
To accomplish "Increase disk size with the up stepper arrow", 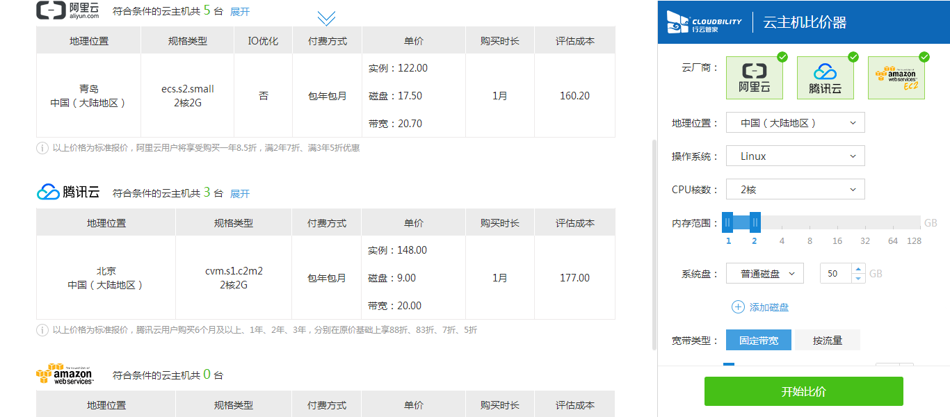I will pyautogui.click(x=858, y=269).
